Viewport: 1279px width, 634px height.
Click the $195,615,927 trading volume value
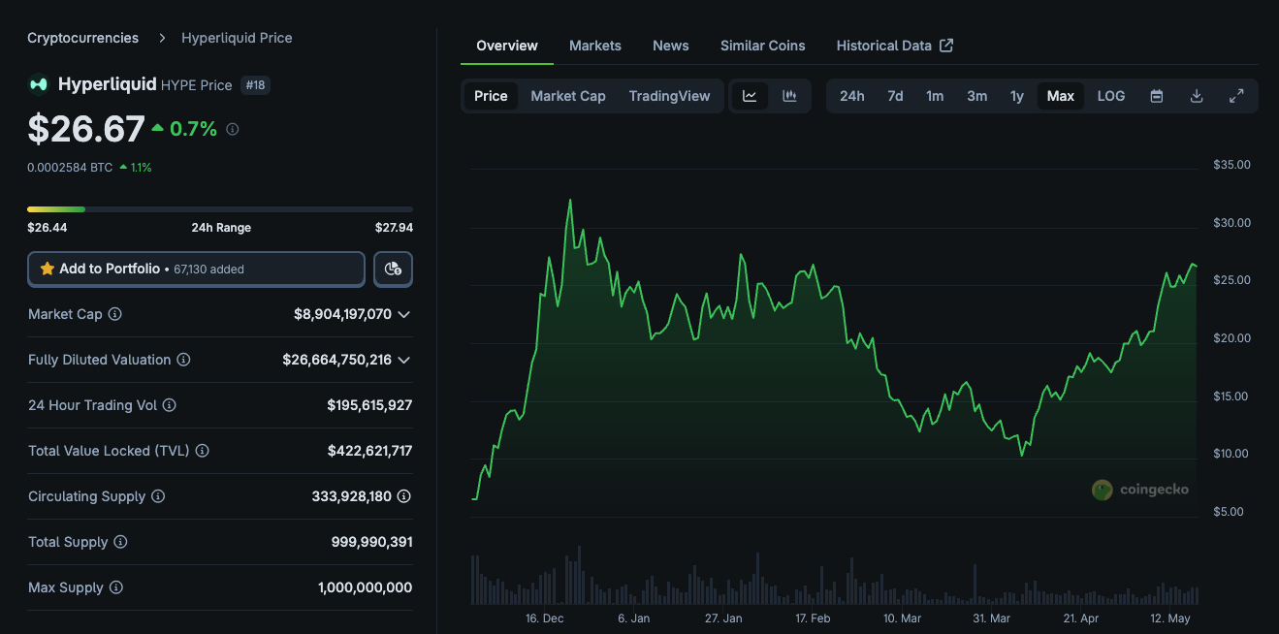coord(369,405)
